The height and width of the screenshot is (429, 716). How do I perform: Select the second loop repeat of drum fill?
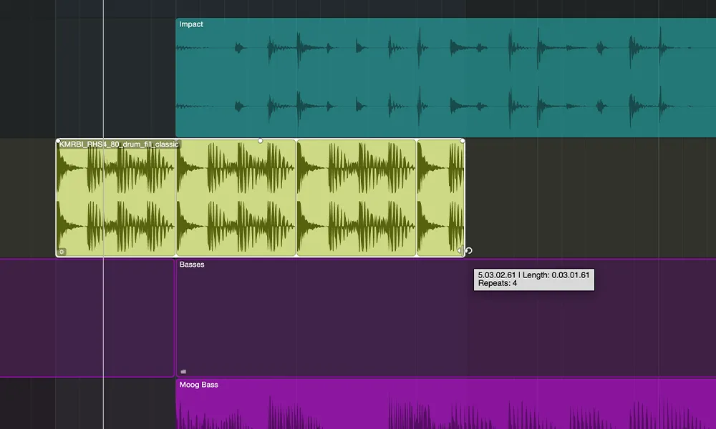click(236, 198)
